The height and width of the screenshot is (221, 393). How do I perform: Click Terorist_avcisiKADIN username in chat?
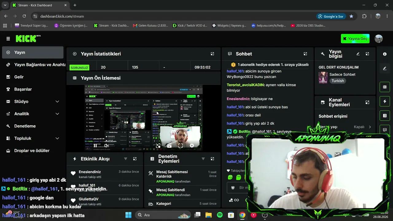(x=246, y=85)
